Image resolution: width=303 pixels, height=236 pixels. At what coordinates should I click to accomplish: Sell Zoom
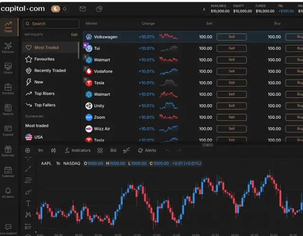coord(232,117)
